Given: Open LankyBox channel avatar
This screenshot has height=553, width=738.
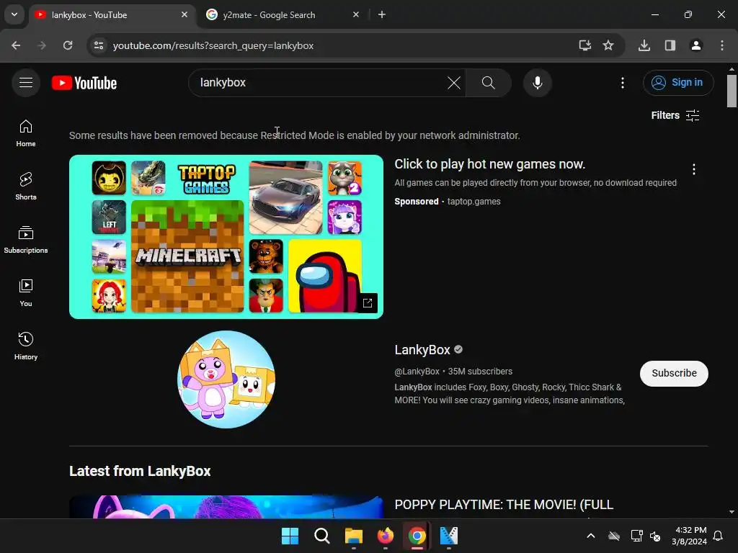Looking at the screenshot, I should [x=226, y=379].
